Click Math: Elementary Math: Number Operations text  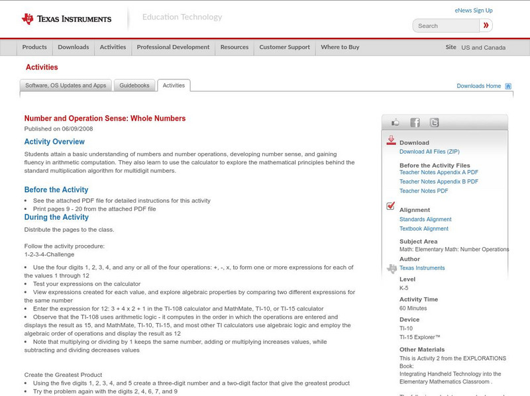click(x=454, y=250)
